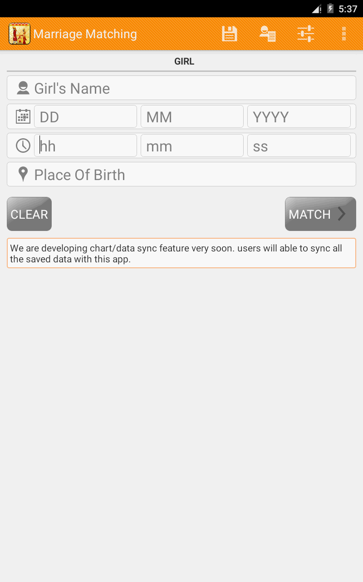
Task: Focus the Place Of Birth field
Action: tap(181, 174)
